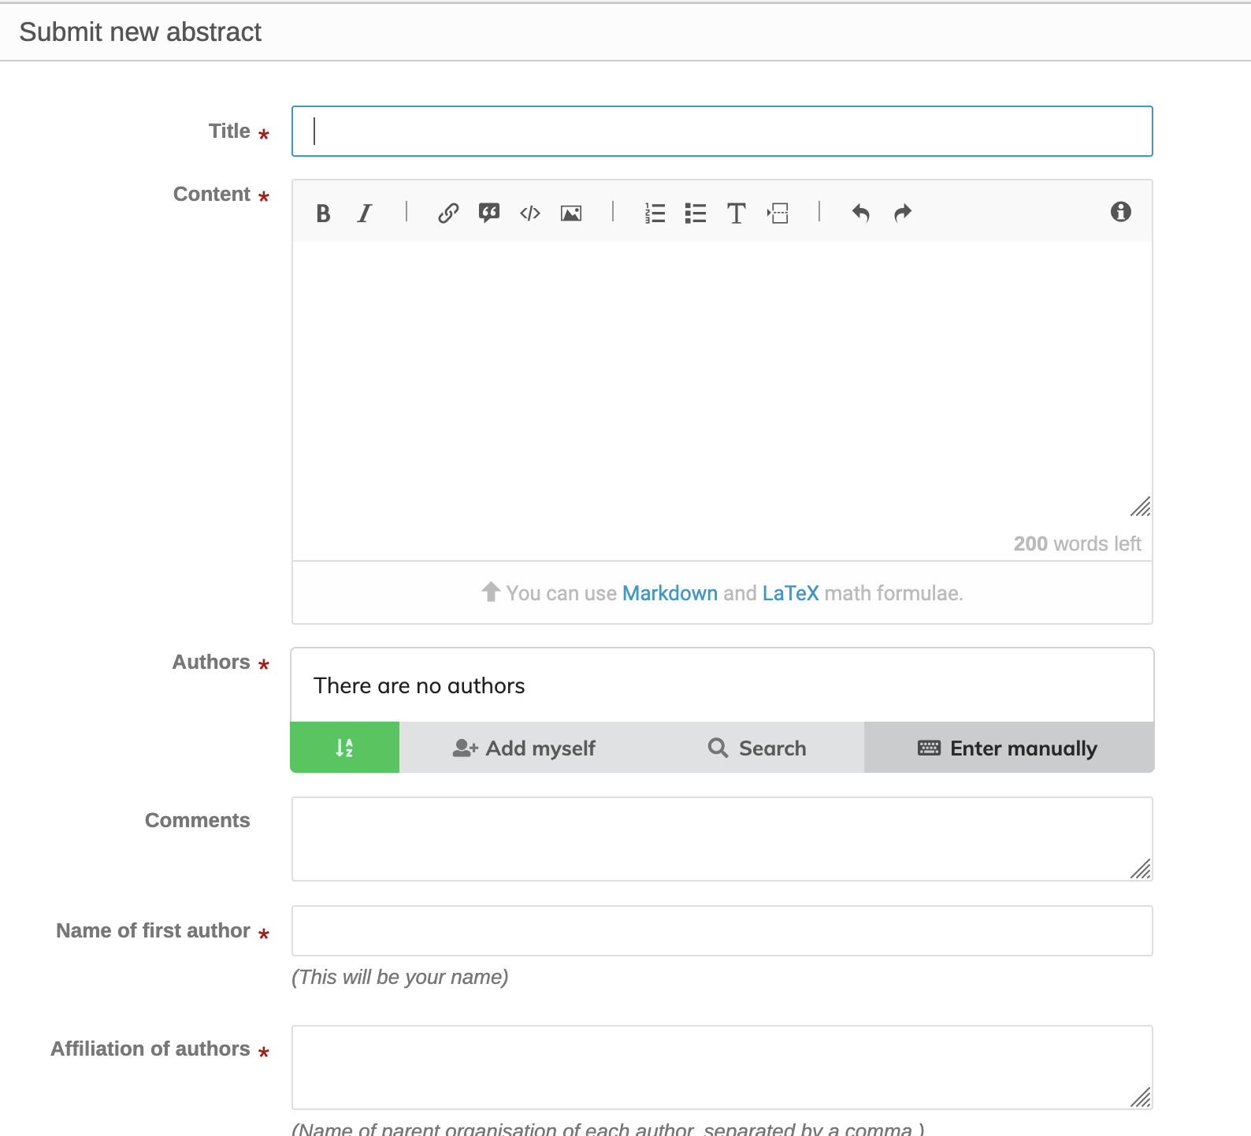Create a numbered list in content

[655, 213]
